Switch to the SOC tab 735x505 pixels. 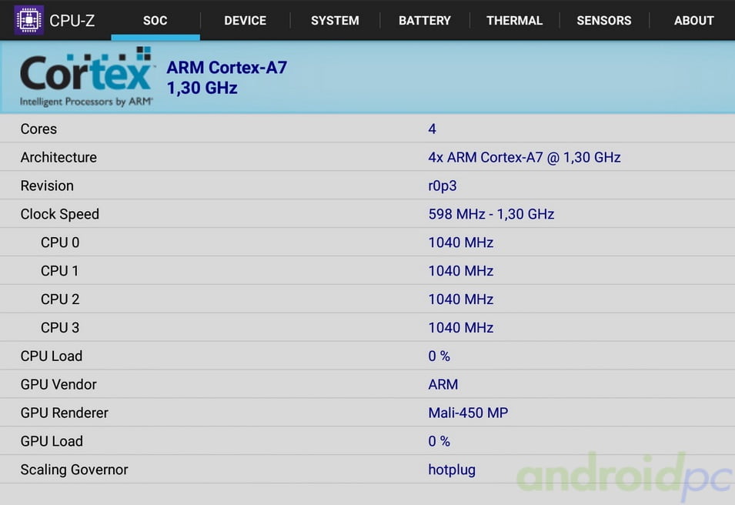[x=155, y=21]
